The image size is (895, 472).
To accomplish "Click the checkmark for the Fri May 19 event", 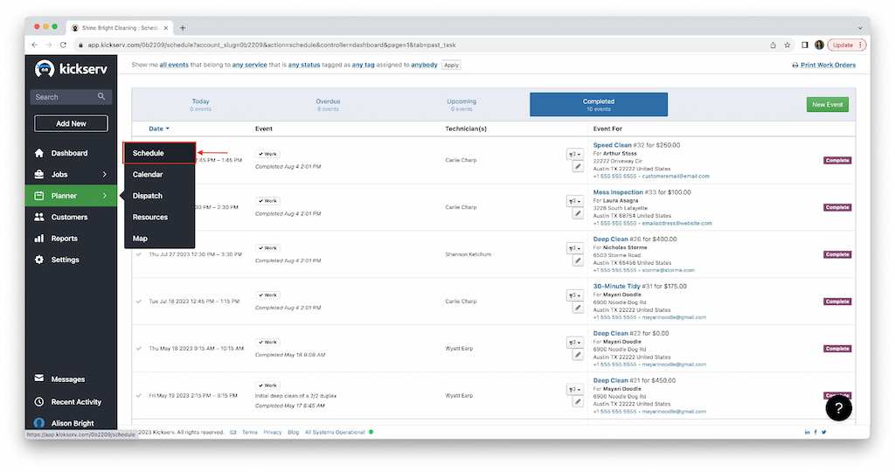I will pos(139,396).
